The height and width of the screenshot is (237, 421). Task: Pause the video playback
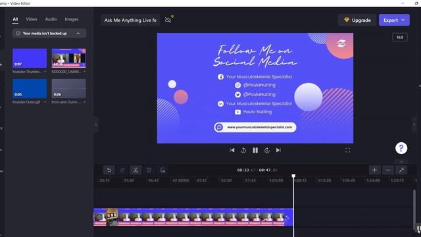tap(255, 150)
